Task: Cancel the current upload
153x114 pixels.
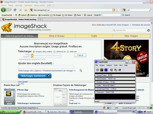Action: click(80, 55)
